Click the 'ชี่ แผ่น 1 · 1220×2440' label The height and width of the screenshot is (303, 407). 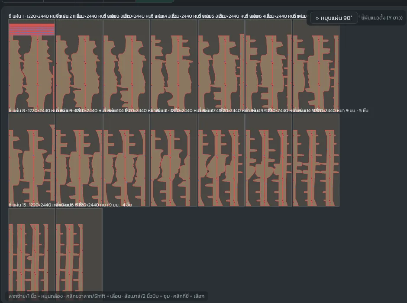coord(29,16)
